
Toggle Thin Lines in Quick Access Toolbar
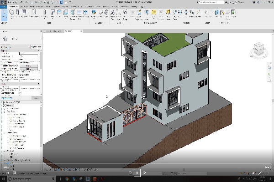[61, 2]
